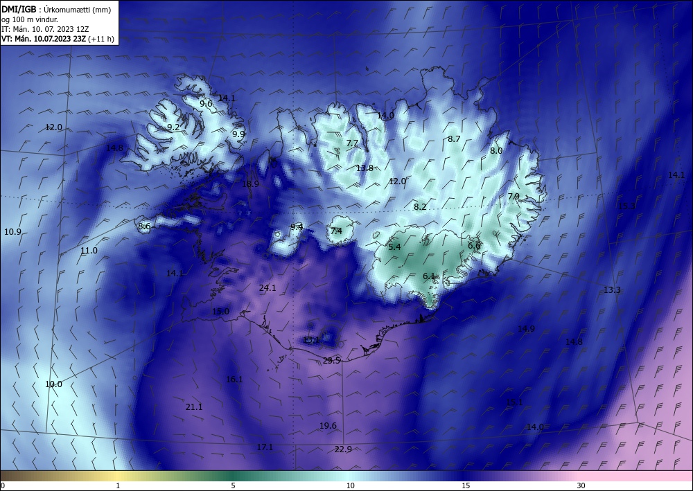Click the 15.1 value in the southeast ocean
Screen dimensions: 693x491
(x=514, y=402)
